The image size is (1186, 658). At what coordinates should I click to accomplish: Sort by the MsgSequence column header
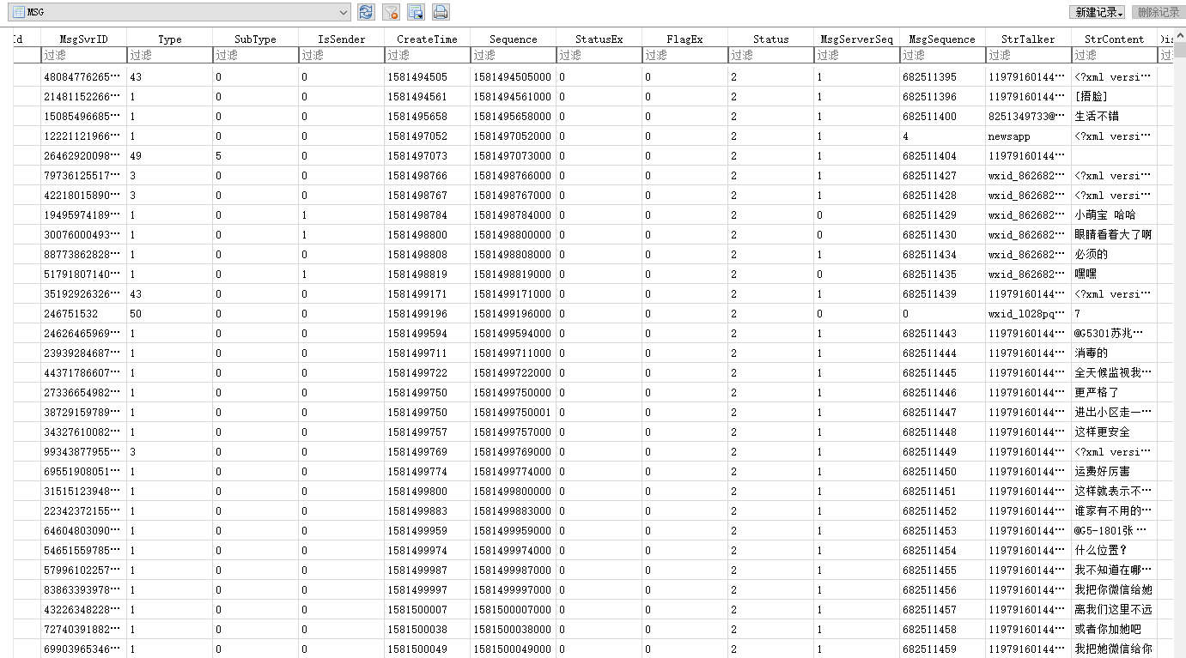(943, 39)
